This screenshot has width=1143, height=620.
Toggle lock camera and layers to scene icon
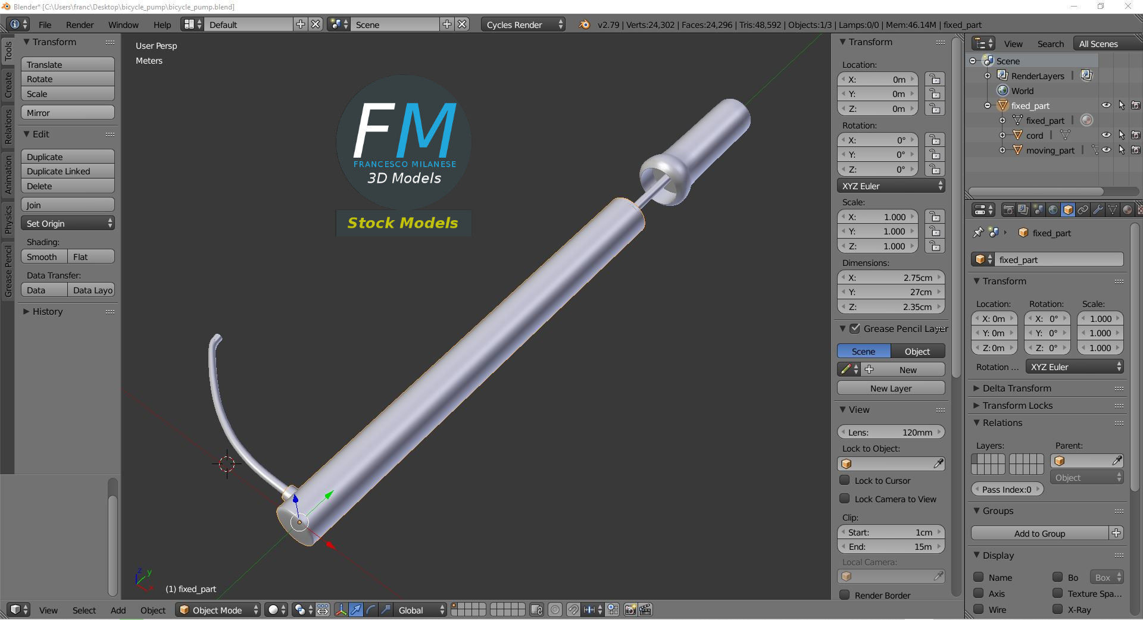pos(536,610)
